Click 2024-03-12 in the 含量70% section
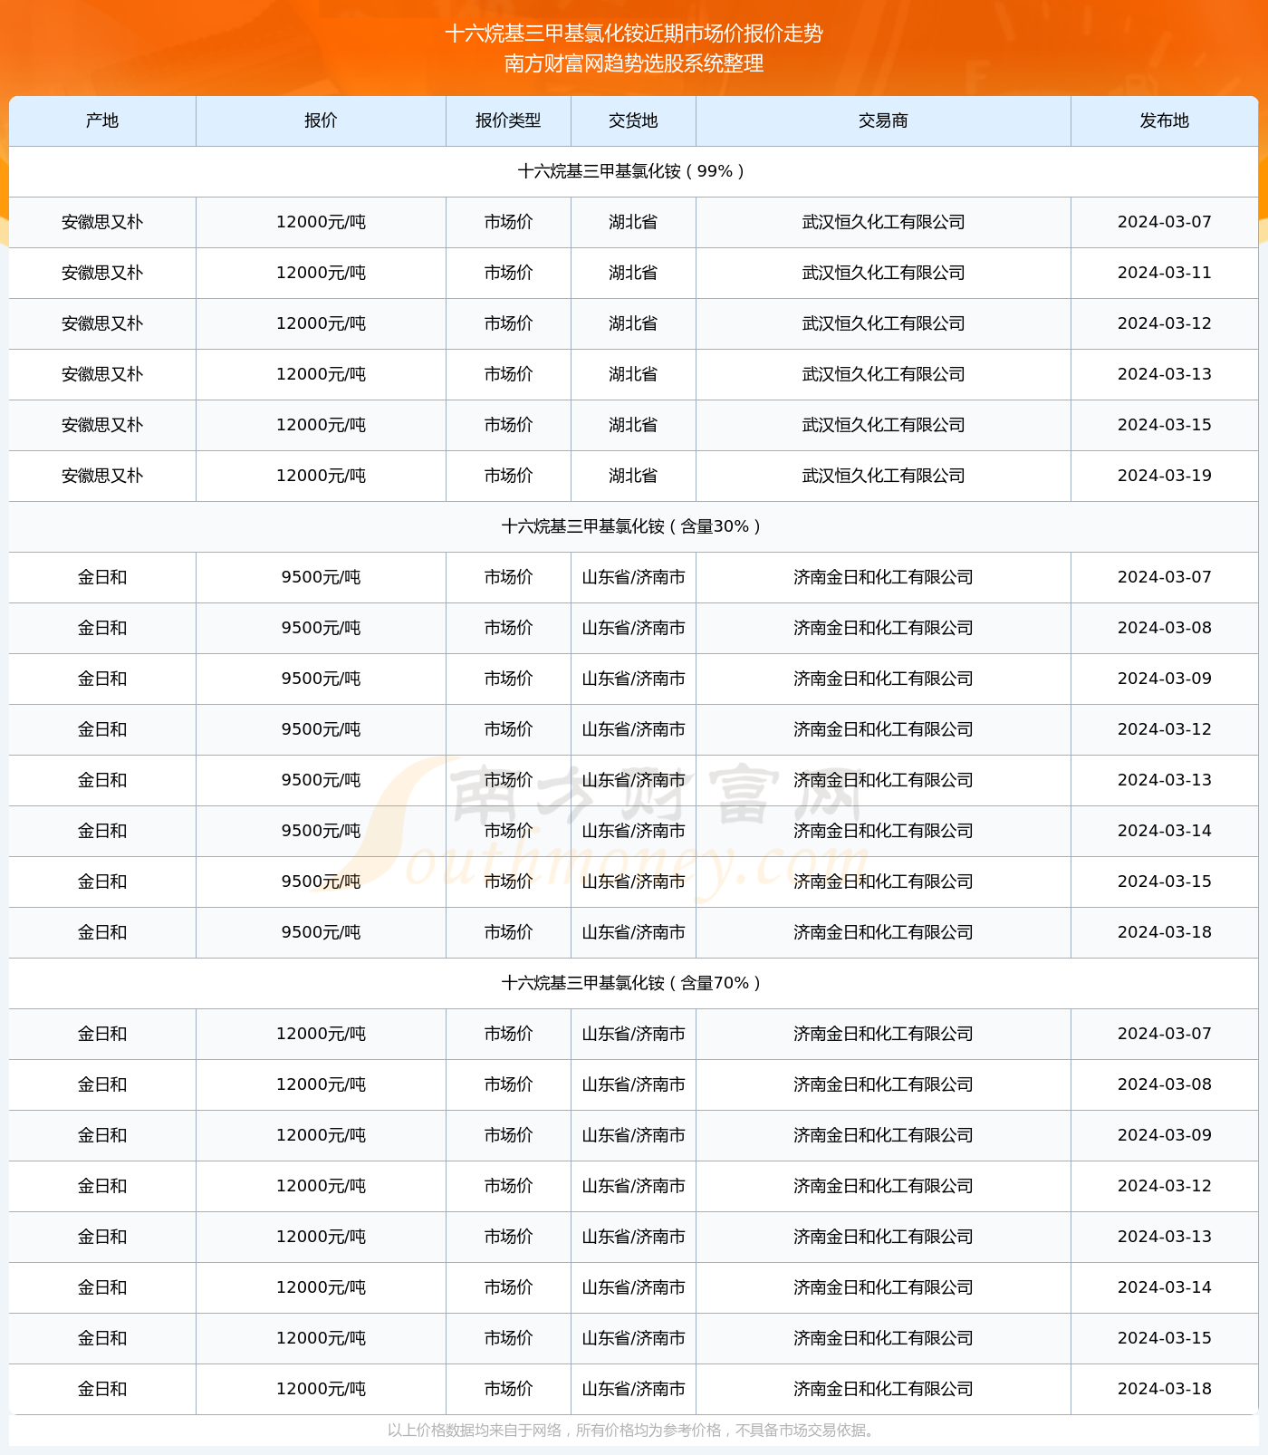This screenshot has width=1268, height=1455. (x=1165, y=1186)
